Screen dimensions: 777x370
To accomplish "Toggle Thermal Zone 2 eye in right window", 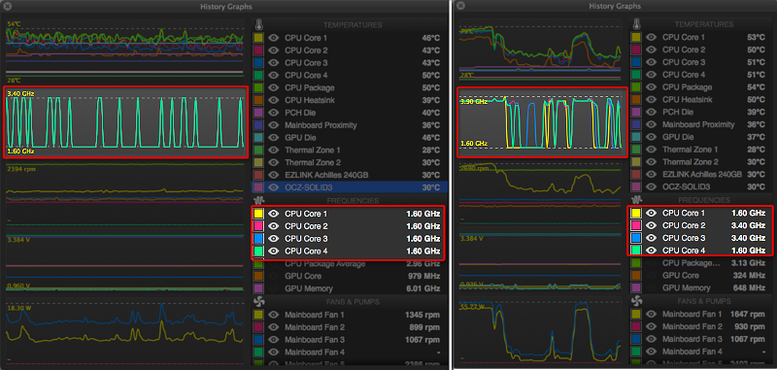I will pos(651,162).
